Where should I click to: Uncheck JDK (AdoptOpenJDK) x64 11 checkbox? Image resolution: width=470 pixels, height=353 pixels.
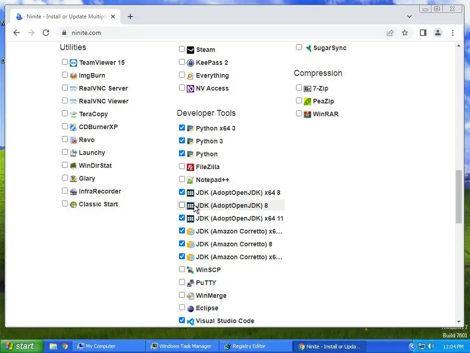182,218
